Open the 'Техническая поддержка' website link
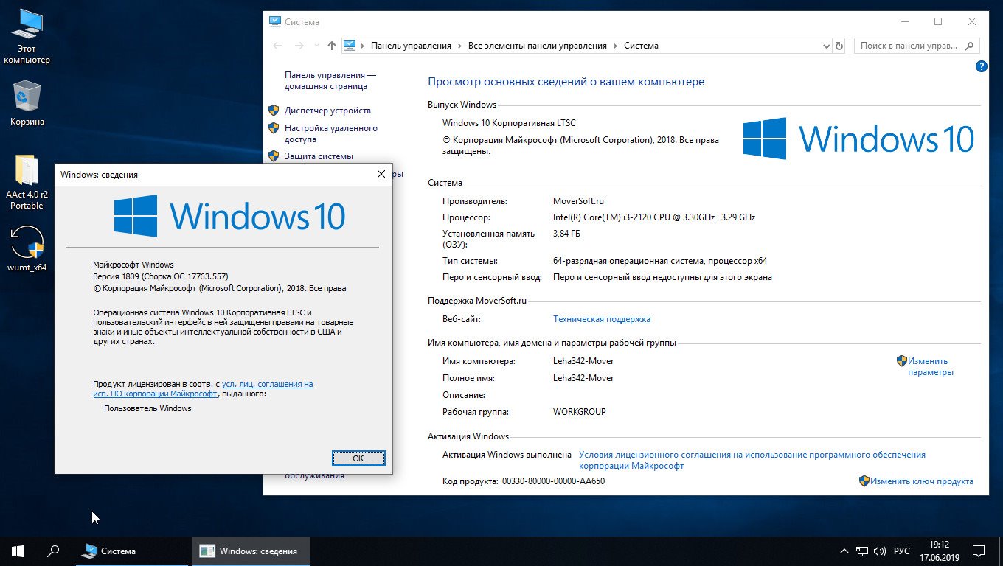The height and width of the screenshot is (566, 1003). (602, 319)
